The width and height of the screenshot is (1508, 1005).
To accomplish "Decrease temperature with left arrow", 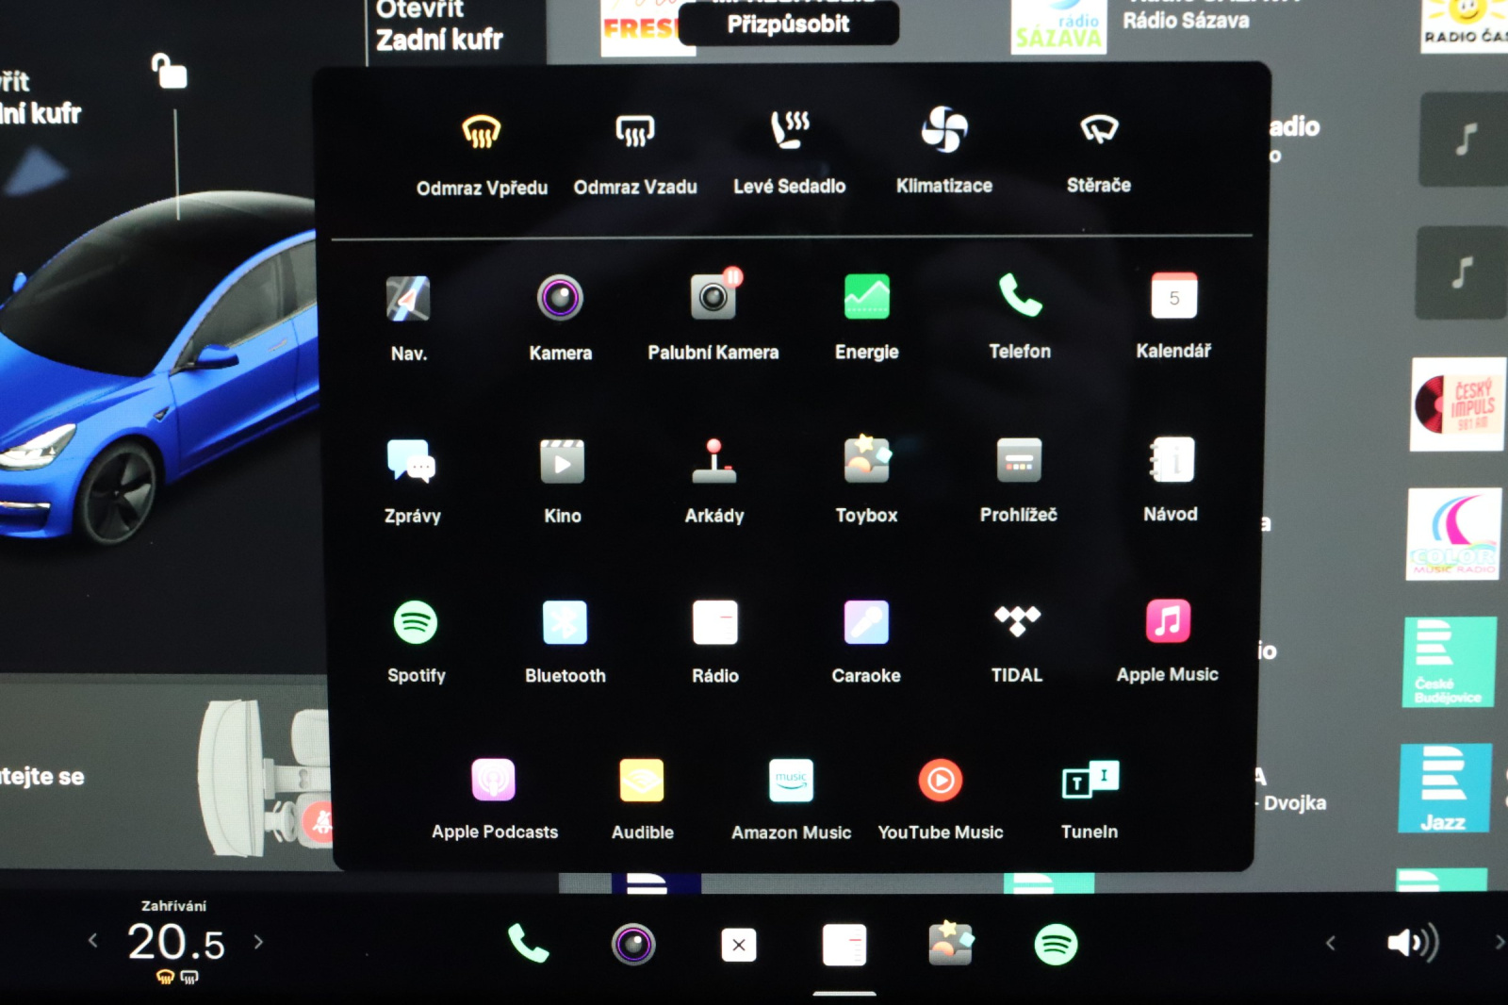I will click(x=92, y=941).
